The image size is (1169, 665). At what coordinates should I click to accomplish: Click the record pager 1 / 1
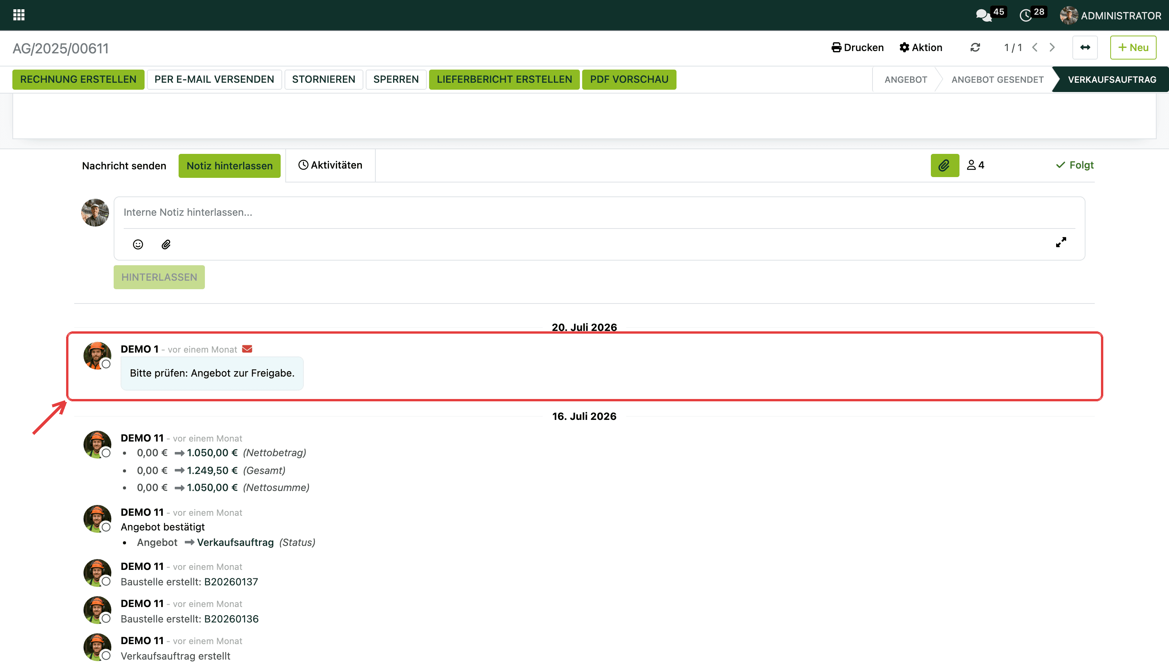(1012, 48)
